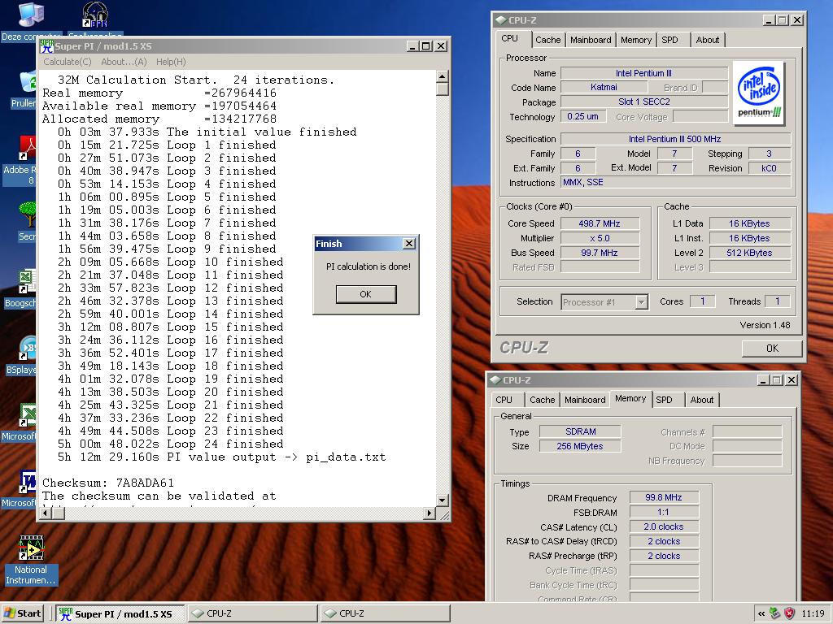Click the Intel Inside Pentium III logo

pyautogui.click(x=759, y=93)
